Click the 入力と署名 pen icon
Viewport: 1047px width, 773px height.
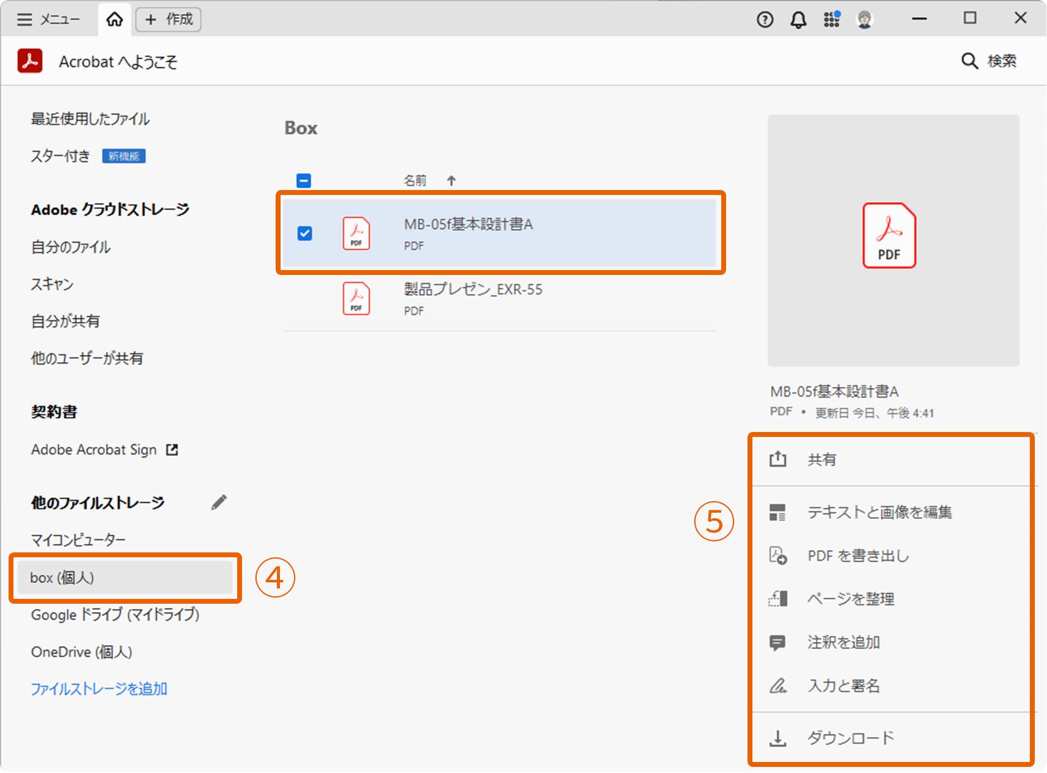tap(777, 686)
